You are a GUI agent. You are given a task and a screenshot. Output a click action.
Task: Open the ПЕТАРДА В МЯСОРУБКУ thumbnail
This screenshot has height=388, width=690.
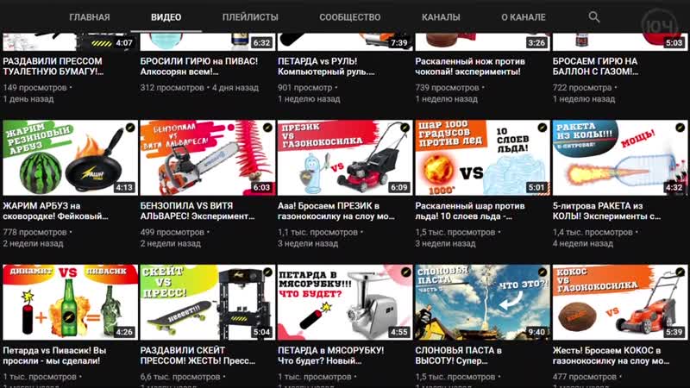345,303
